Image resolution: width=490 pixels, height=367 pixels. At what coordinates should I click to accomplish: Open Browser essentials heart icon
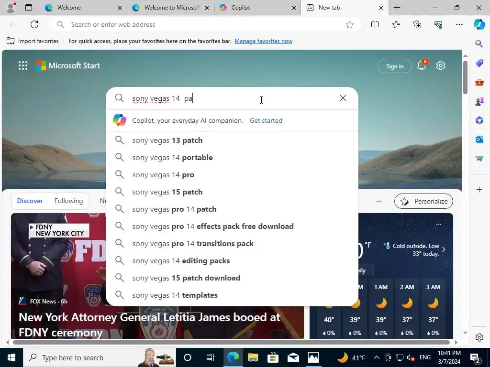[x=438, y=24]
